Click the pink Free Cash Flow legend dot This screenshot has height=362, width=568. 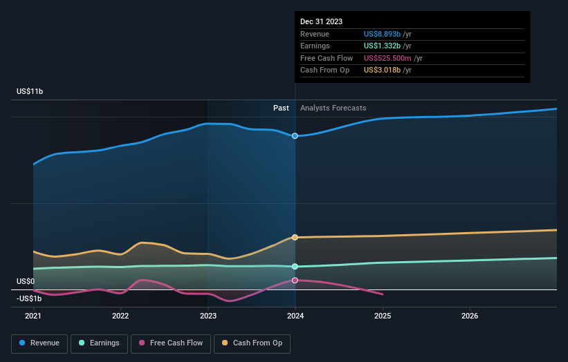click(x=142, y=343)
